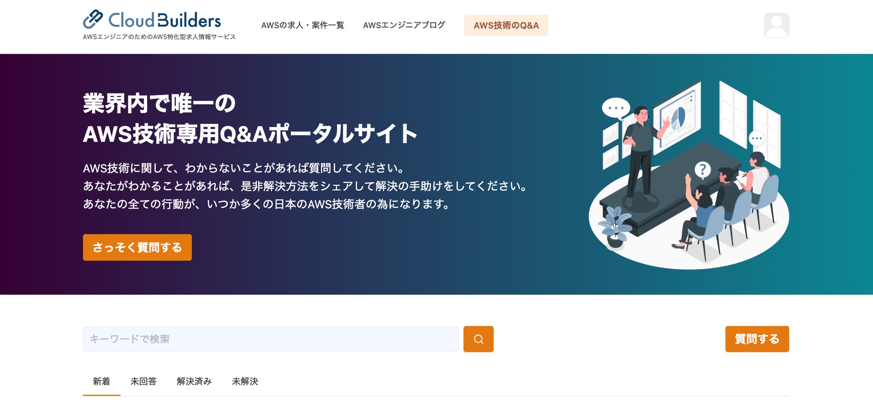Click the line starting あなたの全ての行動が

tap(267, 204)
